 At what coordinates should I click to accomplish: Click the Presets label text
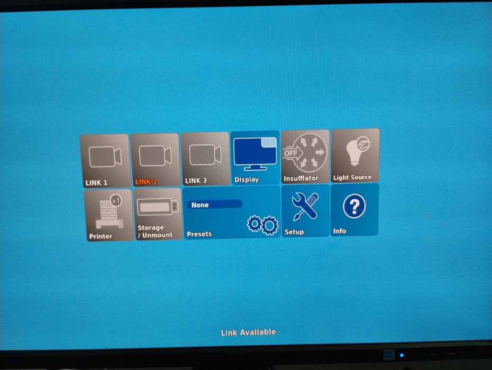pyautogui.click(x=199, y=234)
